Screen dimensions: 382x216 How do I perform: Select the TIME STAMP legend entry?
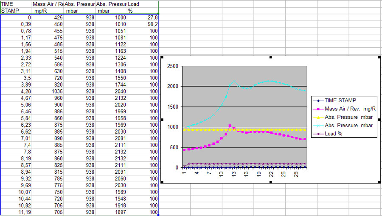pyautogui.click(x=340, y=100)
